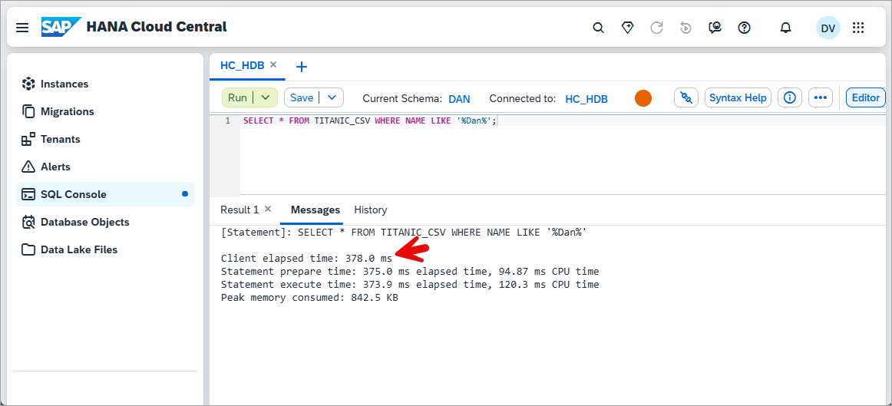Screen dimensions: 892x406
Task: Go to Data Lake Files in sidebar
Action: 105,249
